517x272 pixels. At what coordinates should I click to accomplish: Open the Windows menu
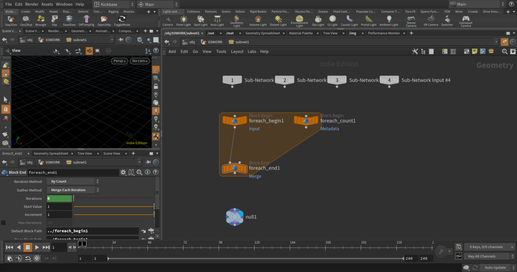click(64, 4)
